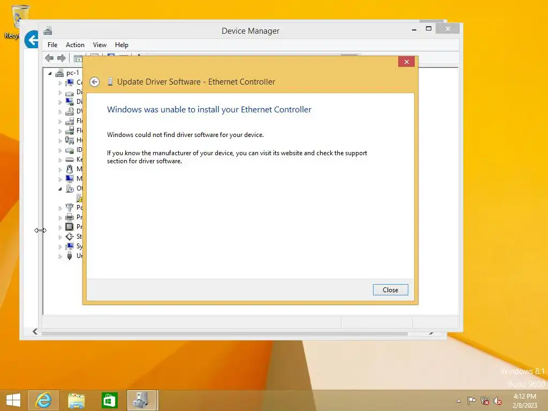Show hidden system tray icons arrow

pos(459,401)
